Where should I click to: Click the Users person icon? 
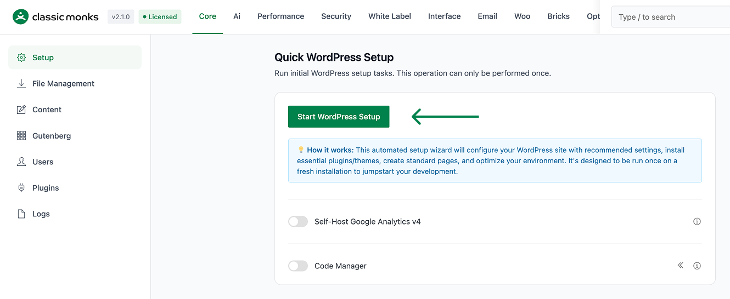21,162
